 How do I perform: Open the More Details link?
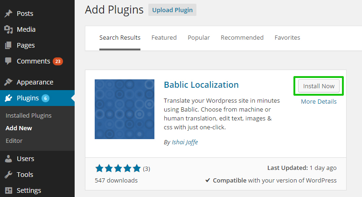click(319, 101)
